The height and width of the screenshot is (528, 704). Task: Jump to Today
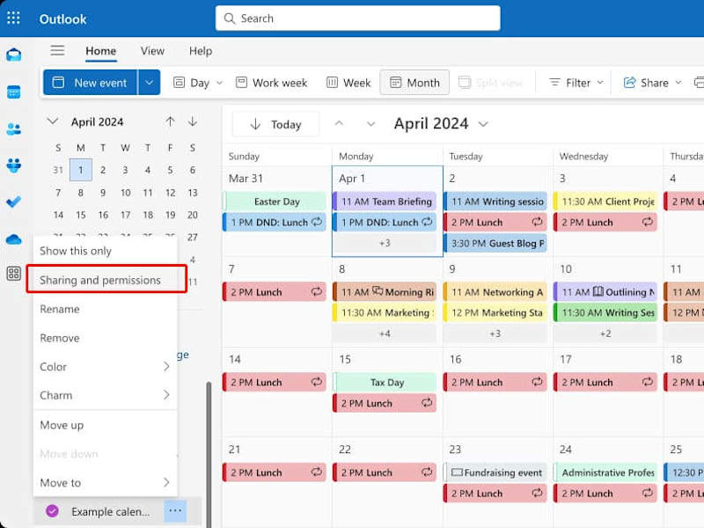(275, 124)
